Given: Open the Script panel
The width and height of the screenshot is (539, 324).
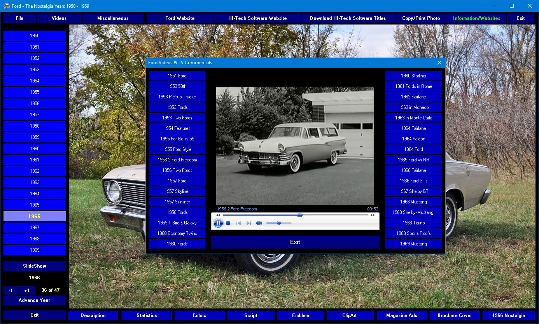Looking at the screenshot, I should (x=251, y=315).
